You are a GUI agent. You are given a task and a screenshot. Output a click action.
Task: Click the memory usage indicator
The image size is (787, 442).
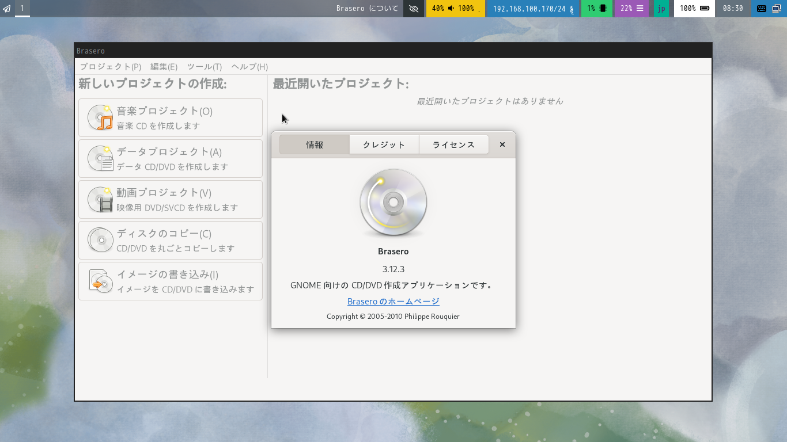[x=631, y=9]
